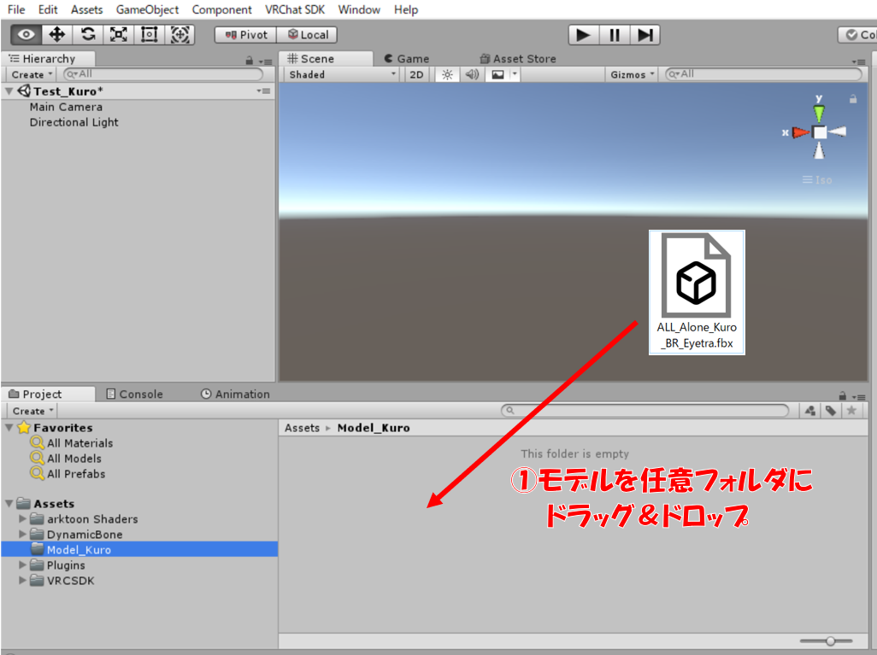Expand the arktoon Shaders folder
877x655 pixels.
[23, 519]
